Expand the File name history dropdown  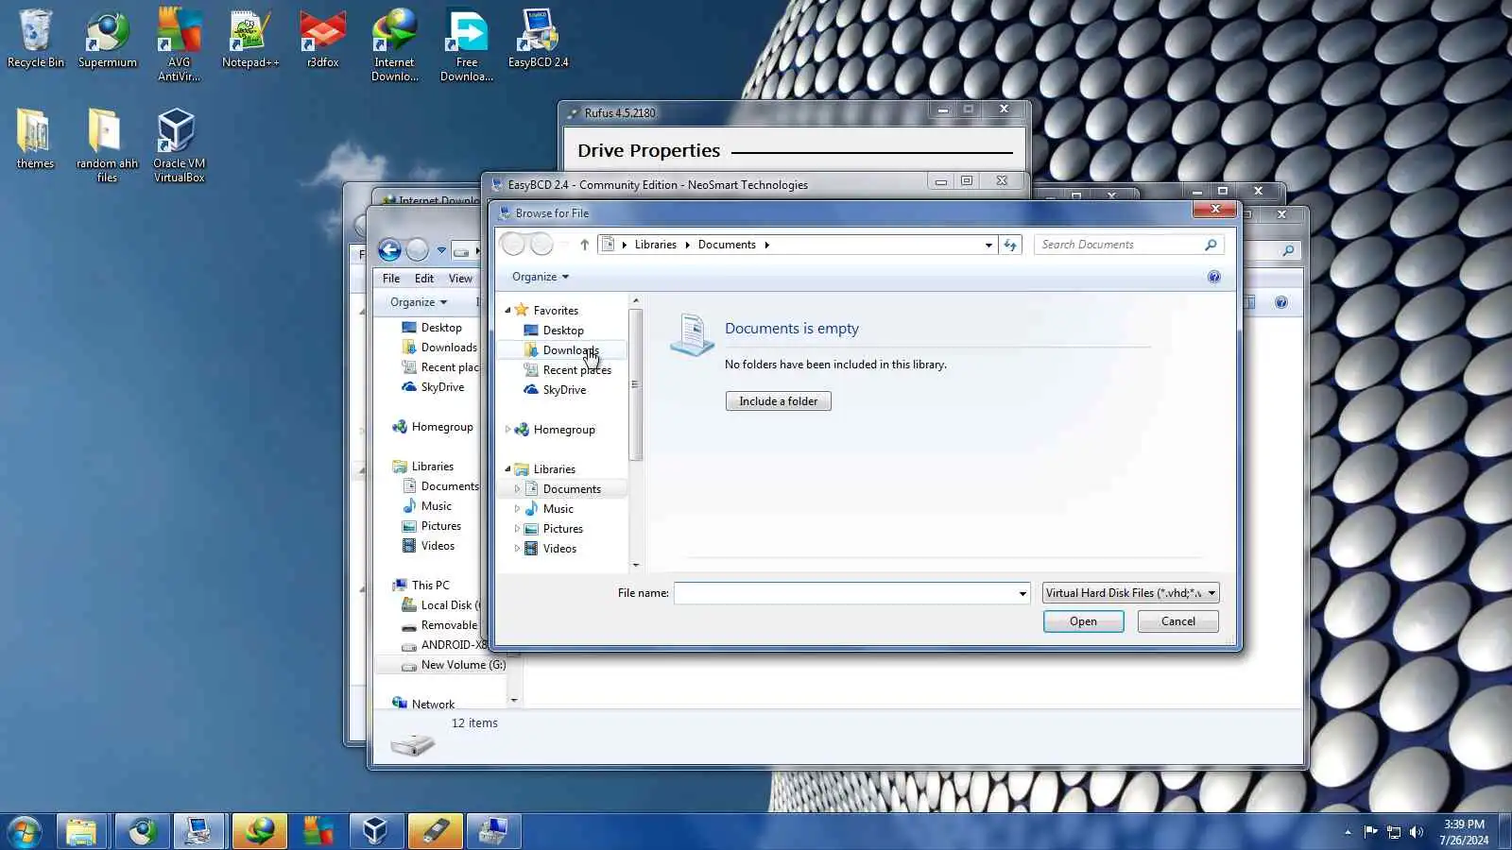[x=1022, y=593]
